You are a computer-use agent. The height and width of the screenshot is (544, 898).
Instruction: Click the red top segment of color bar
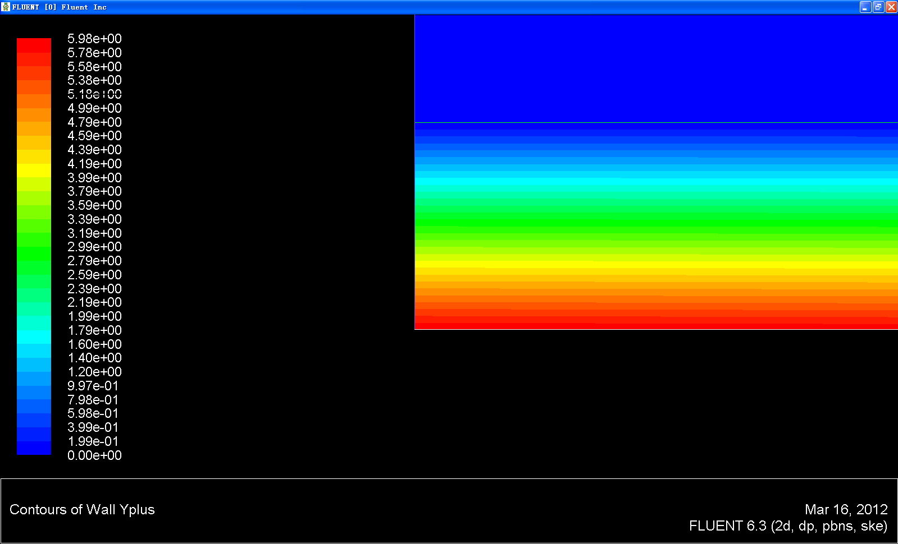pos(34,45)
